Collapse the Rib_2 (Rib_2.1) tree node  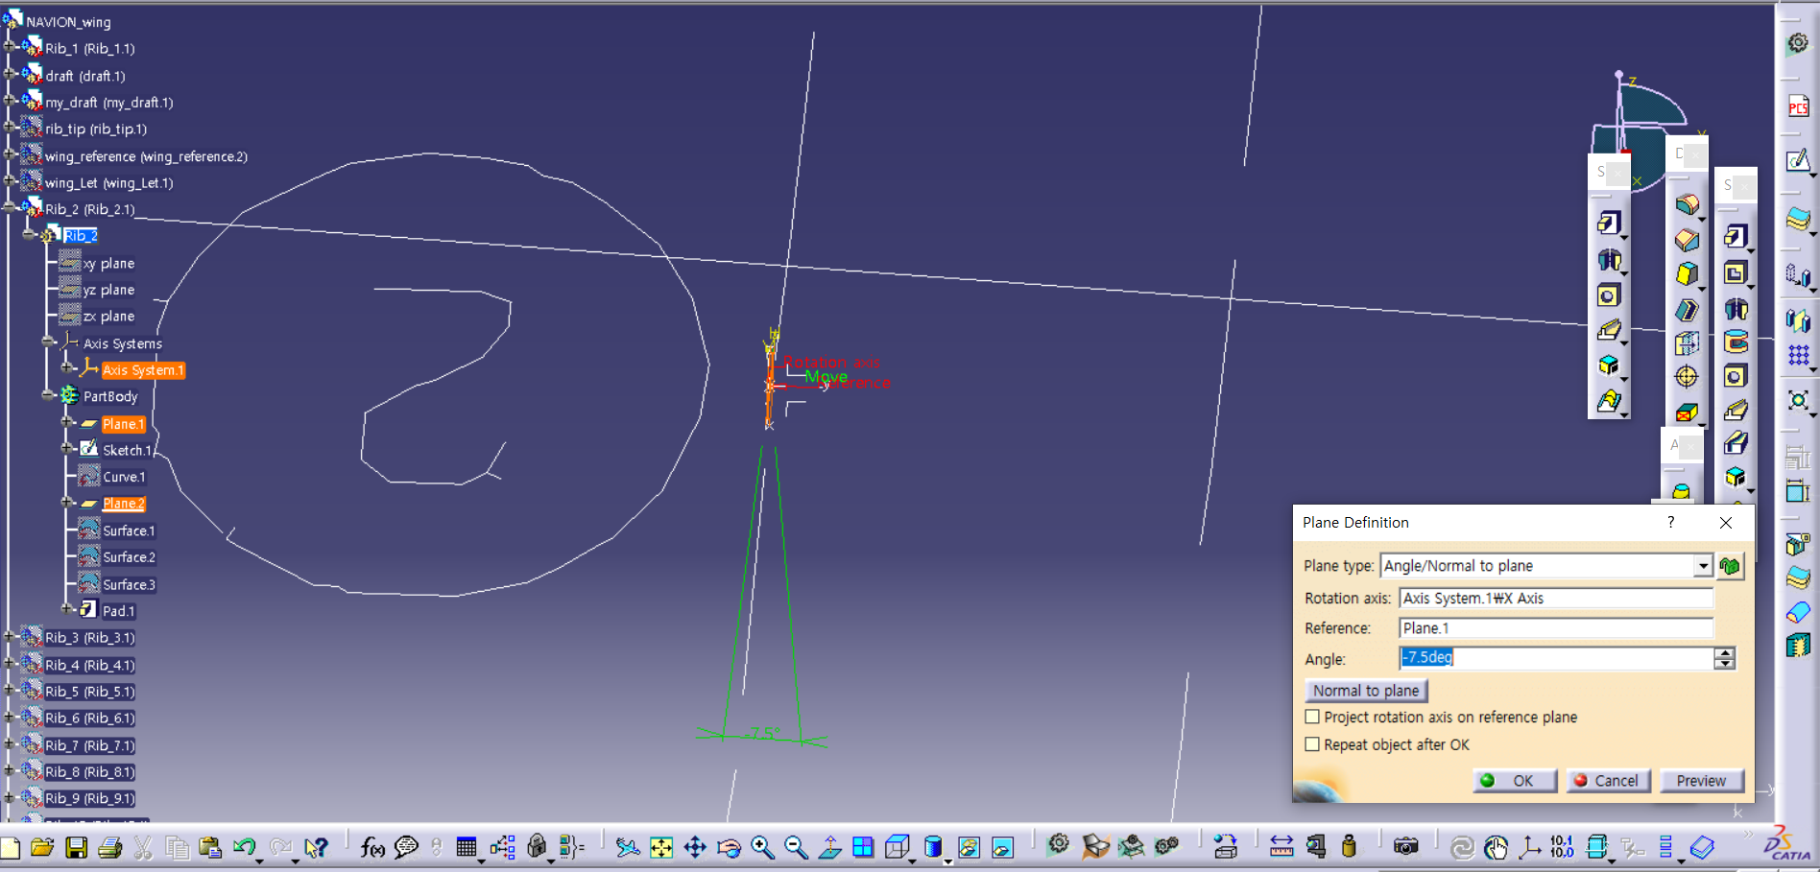pyautogui.click(x=10, y=207)
